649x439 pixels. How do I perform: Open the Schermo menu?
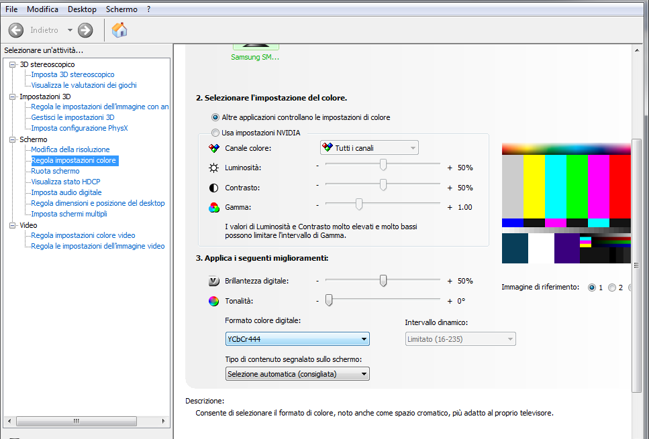click(x=121, y=9)
